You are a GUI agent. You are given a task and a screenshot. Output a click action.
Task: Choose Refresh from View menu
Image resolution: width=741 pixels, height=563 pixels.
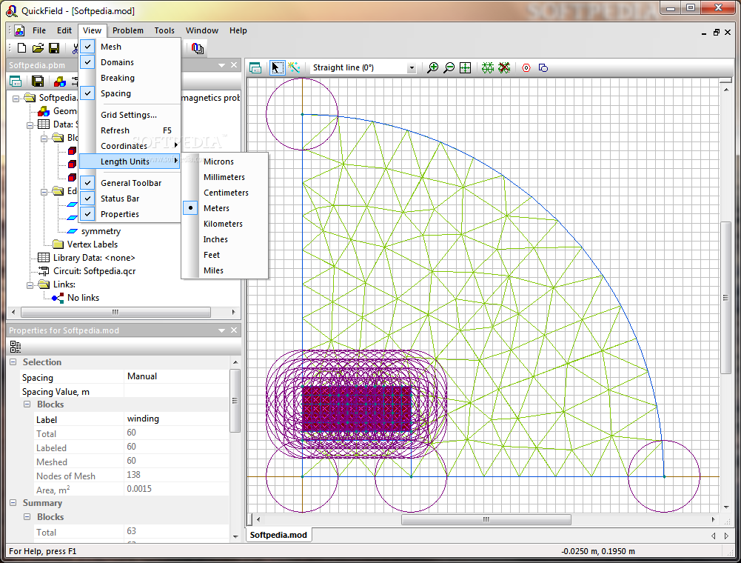point(130,130)
